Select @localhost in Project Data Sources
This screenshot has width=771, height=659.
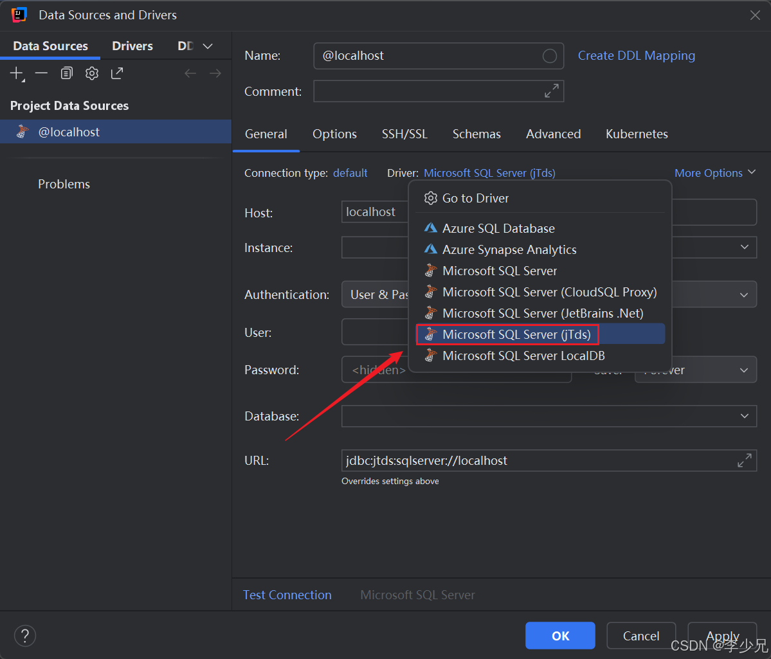click(x=116, y=132)
